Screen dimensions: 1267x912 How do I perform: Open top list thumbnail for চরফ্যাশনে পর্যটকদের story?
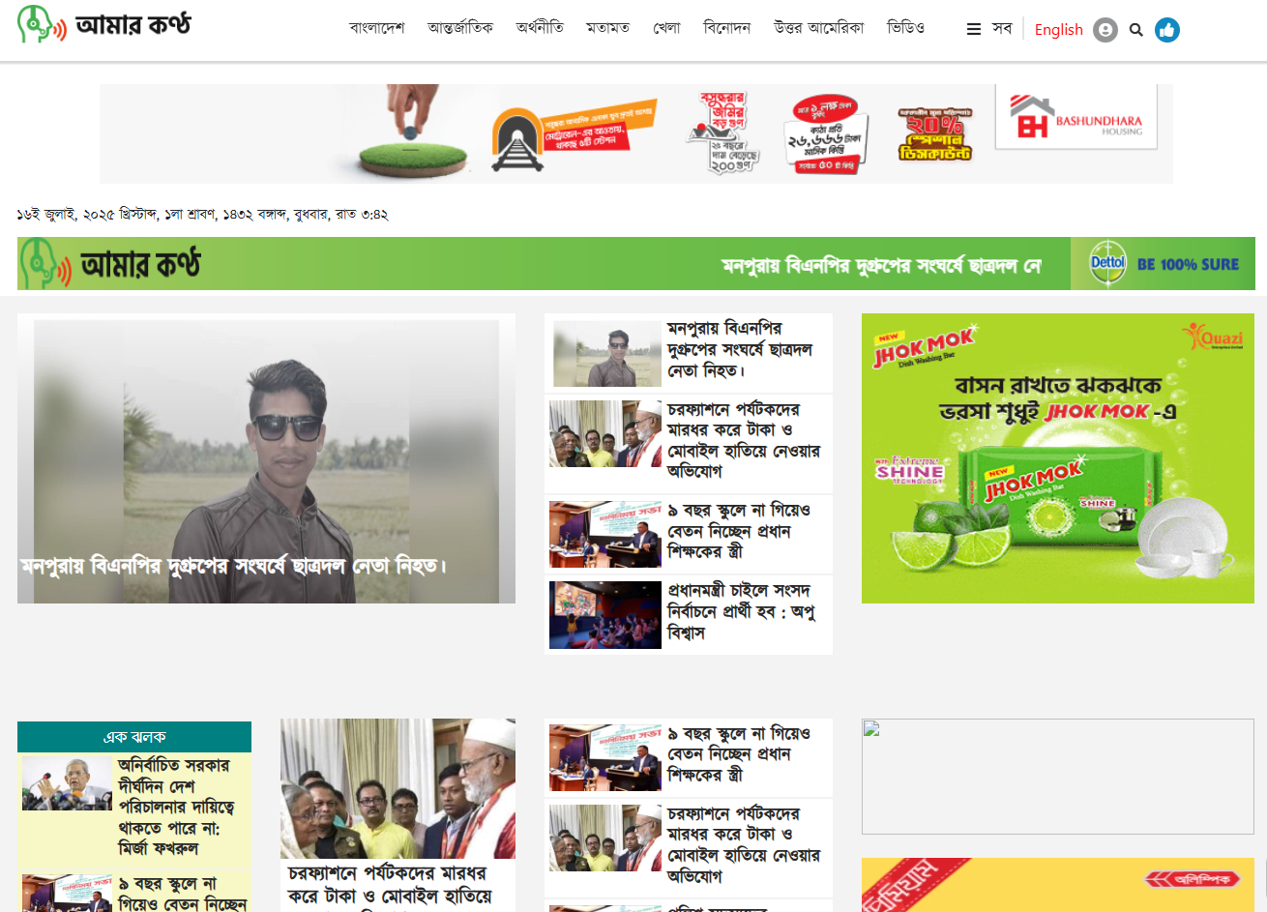click(x=605, y=434)
